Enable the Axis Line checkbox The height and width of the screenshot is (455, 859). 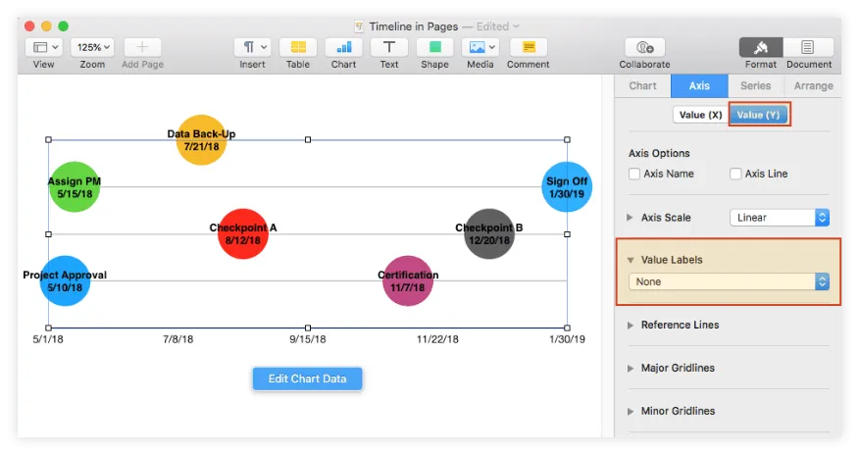(735, 174)
